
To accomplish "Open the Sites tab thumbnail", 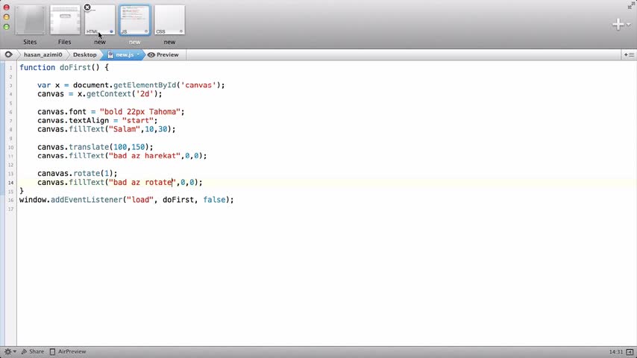I will (30, 20).
